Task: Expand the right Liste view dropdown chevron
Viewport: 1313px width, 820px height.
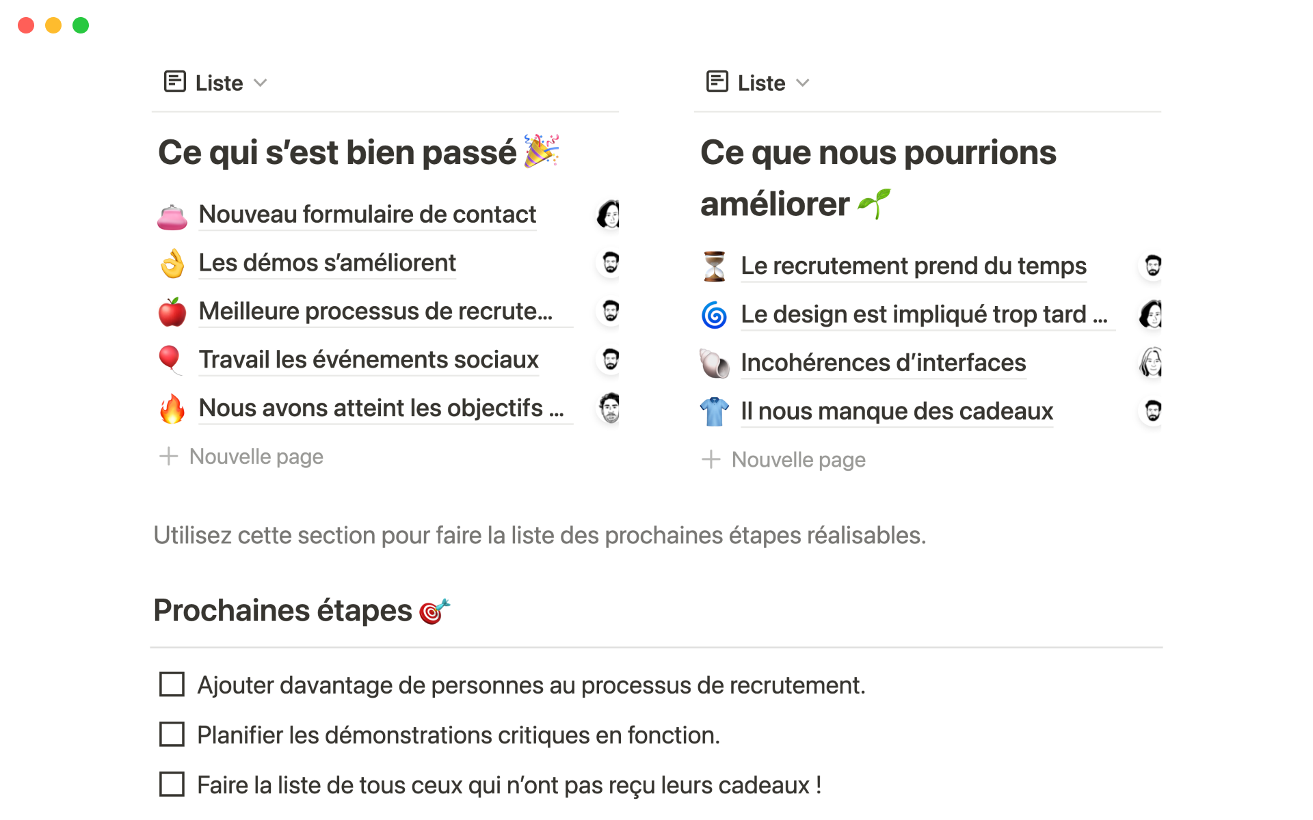Action: click(803, 83)
